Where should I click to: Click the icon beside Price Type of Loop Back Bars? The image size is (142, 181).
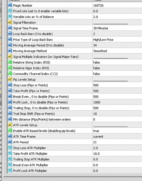[x=10, y=39]
